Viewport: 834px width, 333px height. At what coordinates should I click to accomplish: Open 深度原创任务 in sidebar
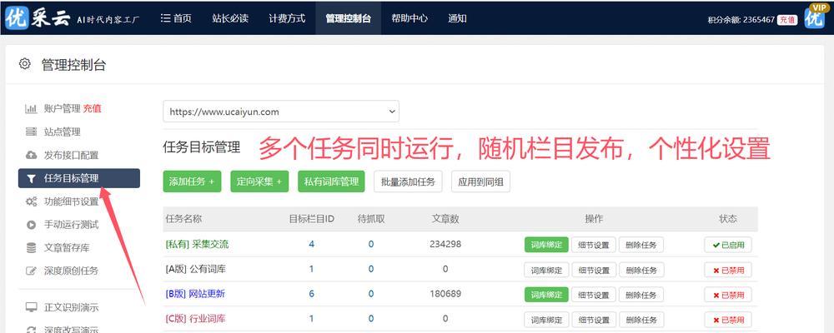click(71, 271)
